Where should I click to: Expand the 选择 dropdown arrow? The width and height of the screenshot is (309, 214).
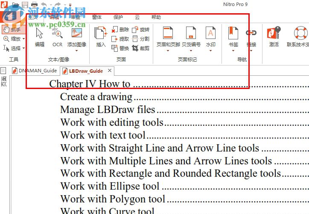[x=23, y=48]
